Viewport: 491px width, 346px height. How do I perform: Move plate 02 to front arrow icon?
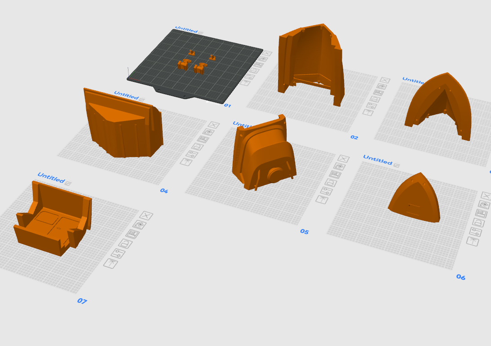point(368,112)
